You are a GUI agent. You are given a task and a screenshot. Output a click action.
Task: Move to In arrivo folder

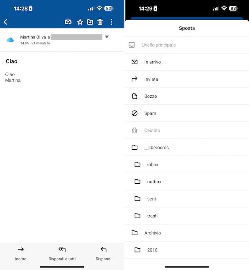point(187,62)
